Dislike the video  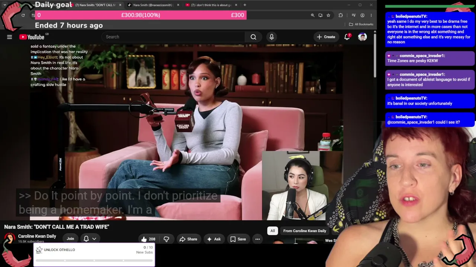point(166,239)
